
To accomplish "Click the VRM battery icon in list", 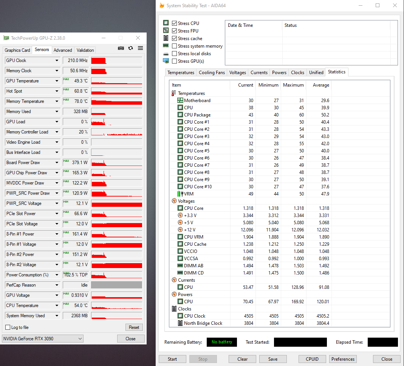I will (180, 194).
